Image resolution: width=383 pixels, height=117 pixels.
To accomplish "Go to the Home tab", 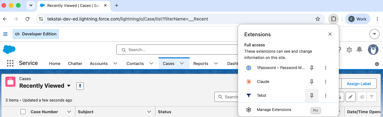I will tap(55, 63).
